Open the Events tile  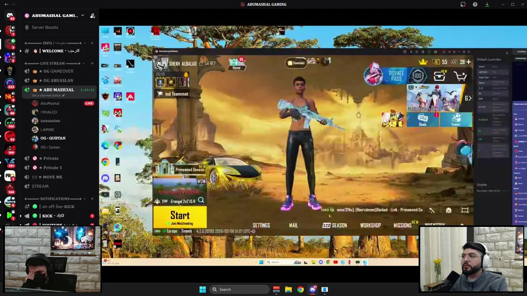455,120
